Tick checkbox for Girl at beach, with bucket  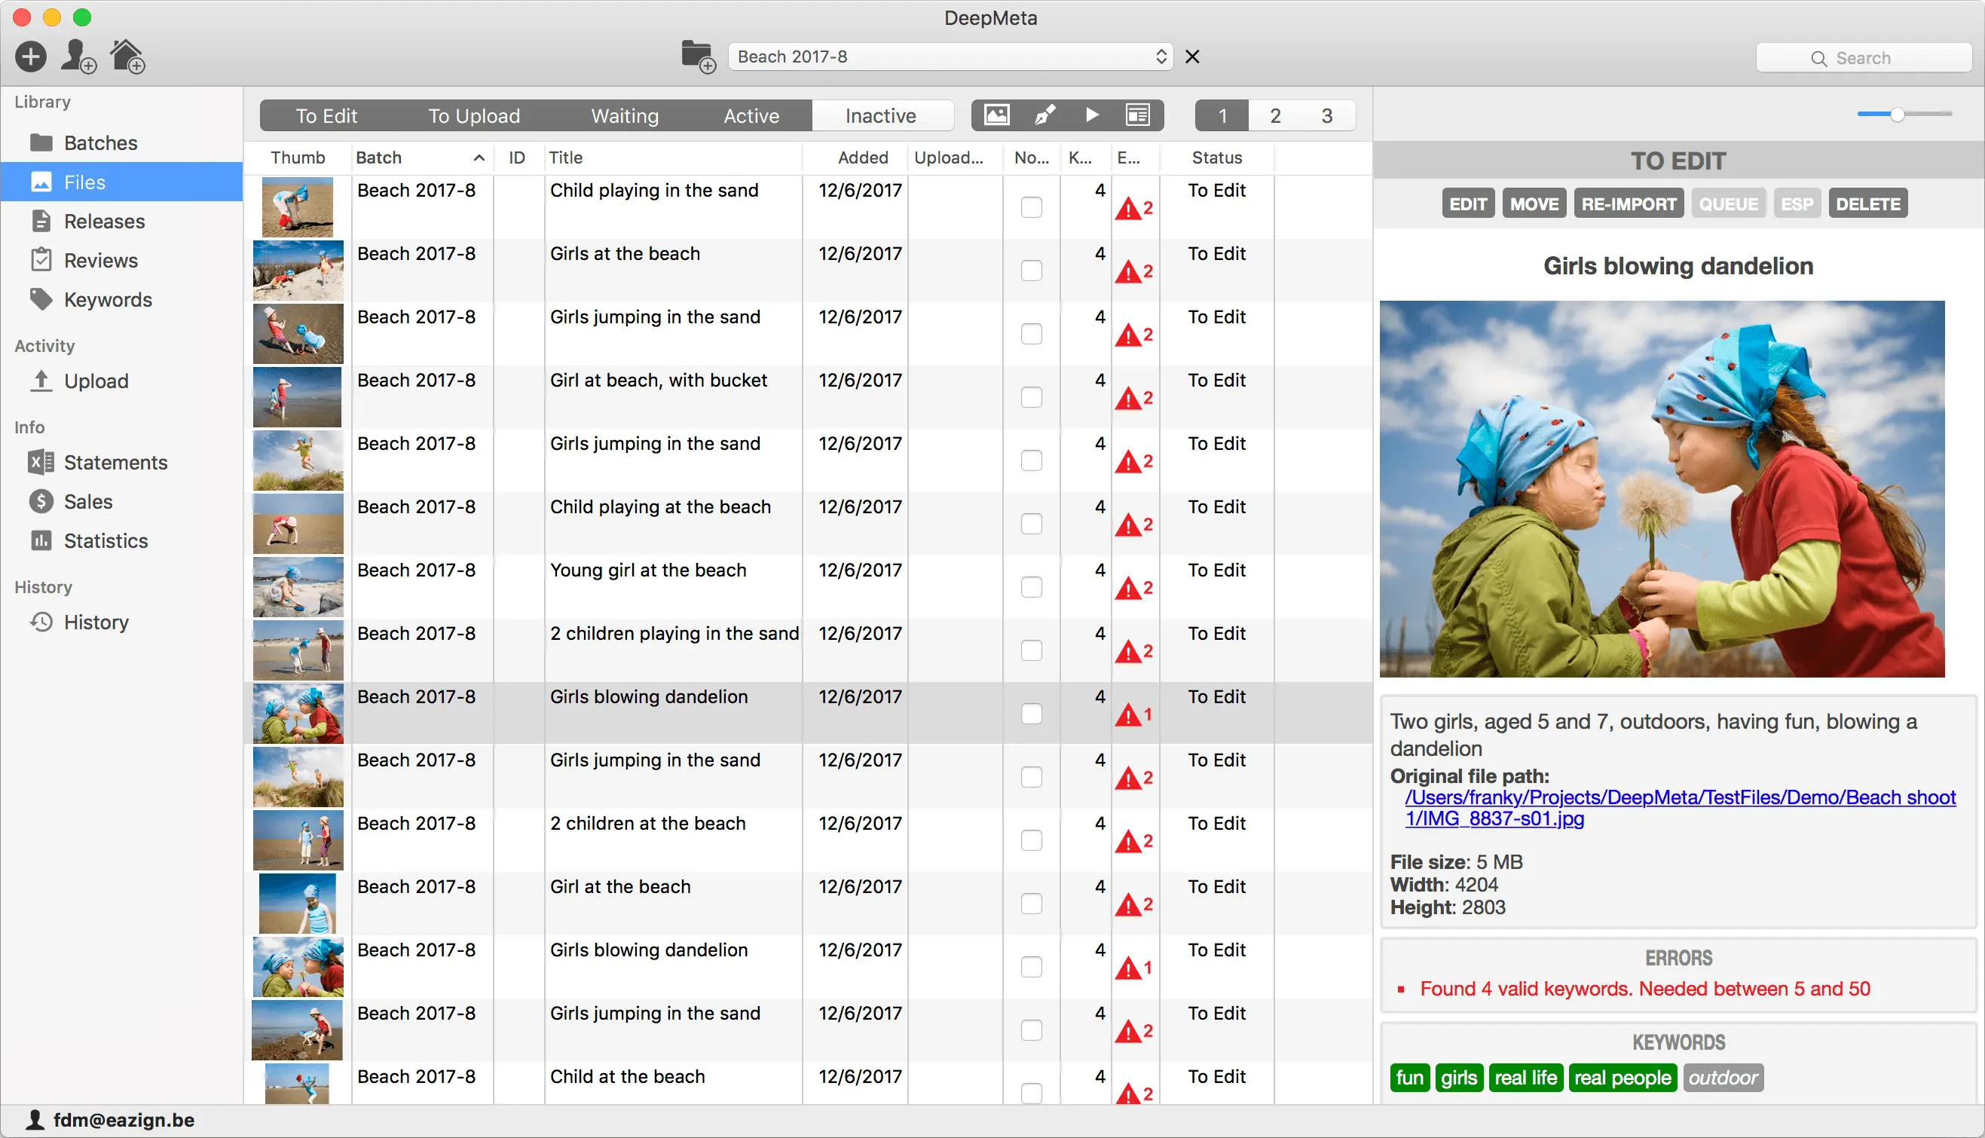point(1031,397)
